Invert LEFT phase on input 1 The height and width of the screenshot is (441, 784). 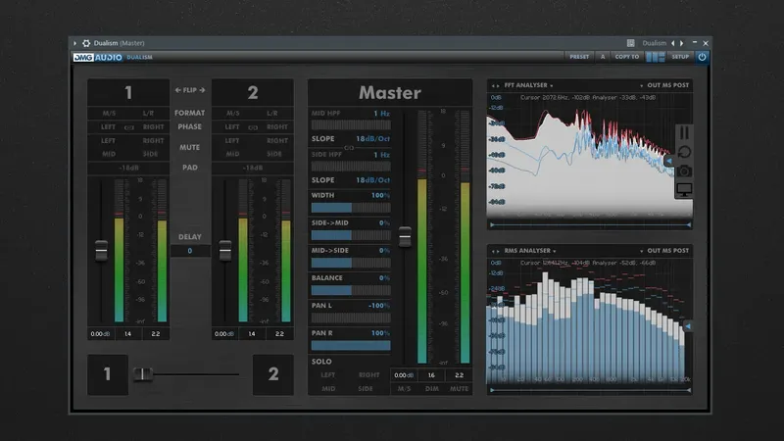pos(108,127)
